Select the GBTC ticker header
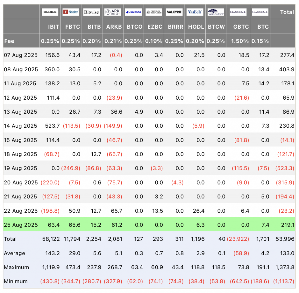The image size is (299, 293). [x=241, y=27]
